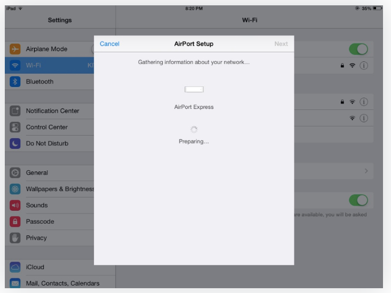This screenshot has height=293, width=391.
Task: Tap the Passcode lock icon
Action: point(15,221)
